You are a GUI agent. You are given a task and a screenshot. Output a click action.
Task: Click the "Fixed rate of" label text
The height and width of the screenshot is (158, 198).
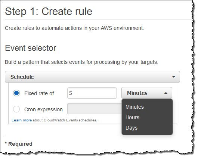(39, 93)
